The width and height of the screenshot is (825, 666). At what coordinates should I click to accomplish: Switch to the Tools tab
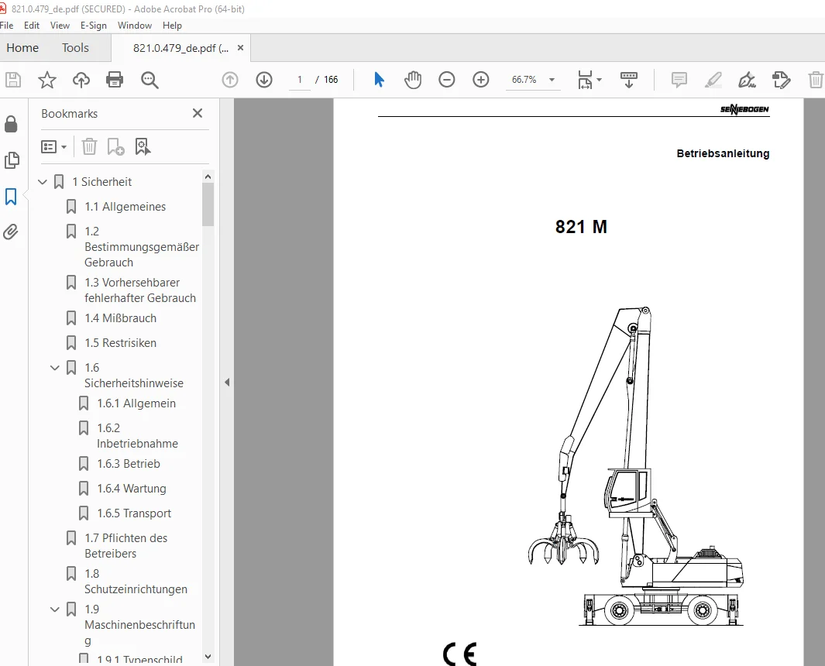75,48
